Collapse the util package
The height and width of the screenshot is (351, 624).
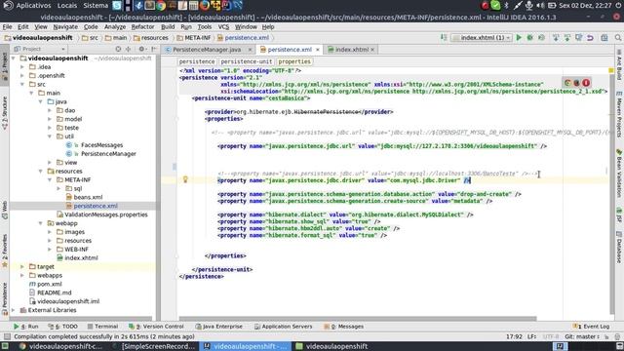coord(50,136)
